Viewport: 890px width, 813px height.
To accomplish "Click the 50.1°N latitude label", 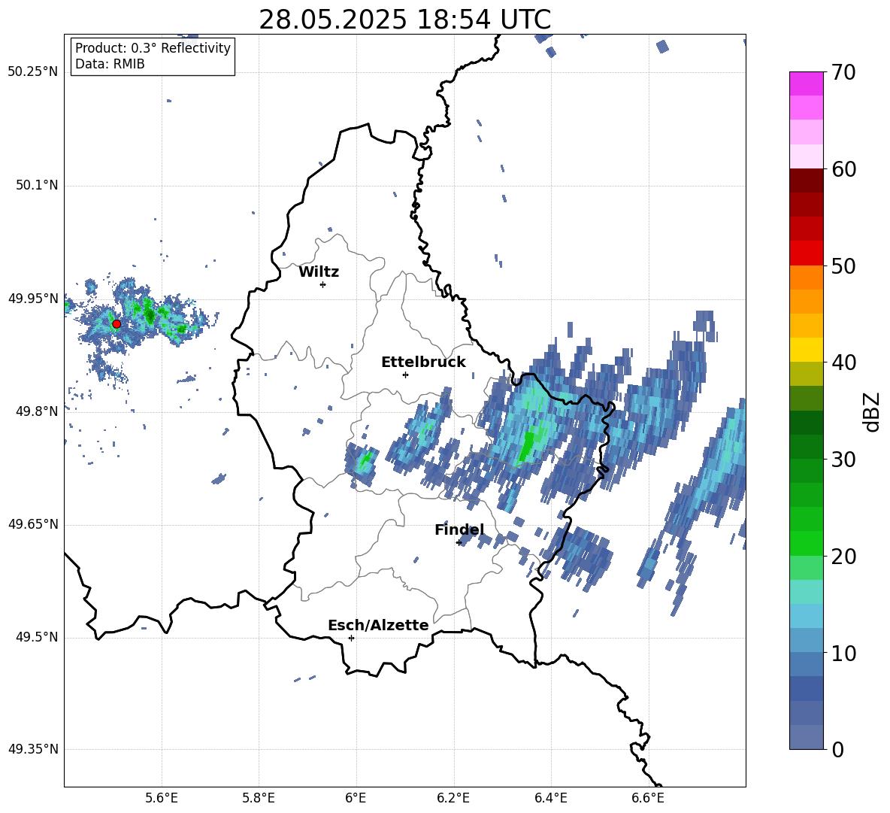I will coord(37,186).
